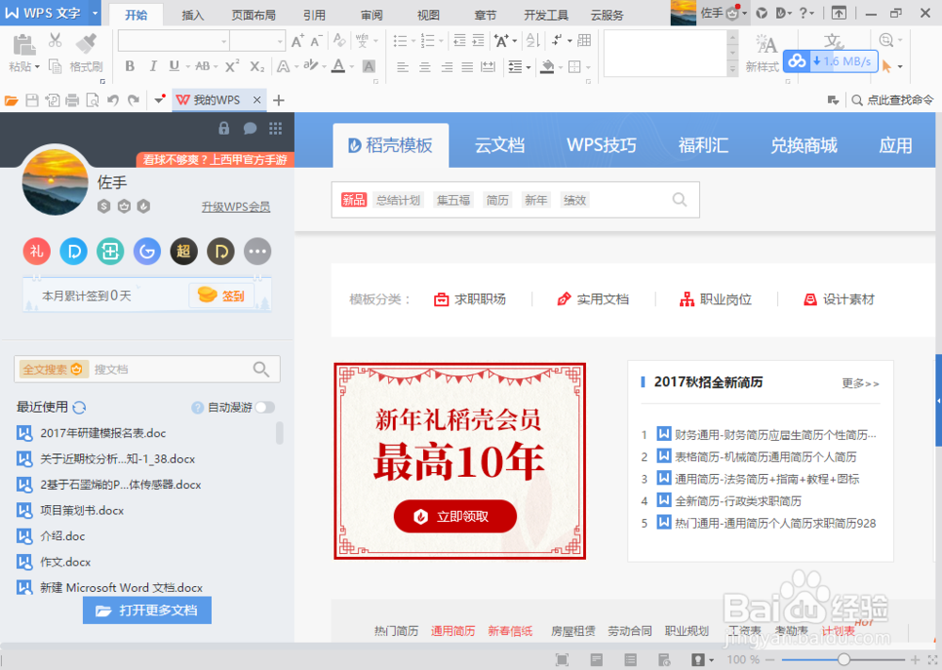Click the 签到 check-in button

tap(221, 296)
